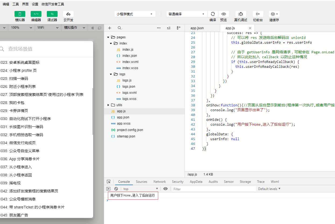Open the 小程序模式 mode dropdown
This screenshot has height=224, width=335.
point(135,14)
